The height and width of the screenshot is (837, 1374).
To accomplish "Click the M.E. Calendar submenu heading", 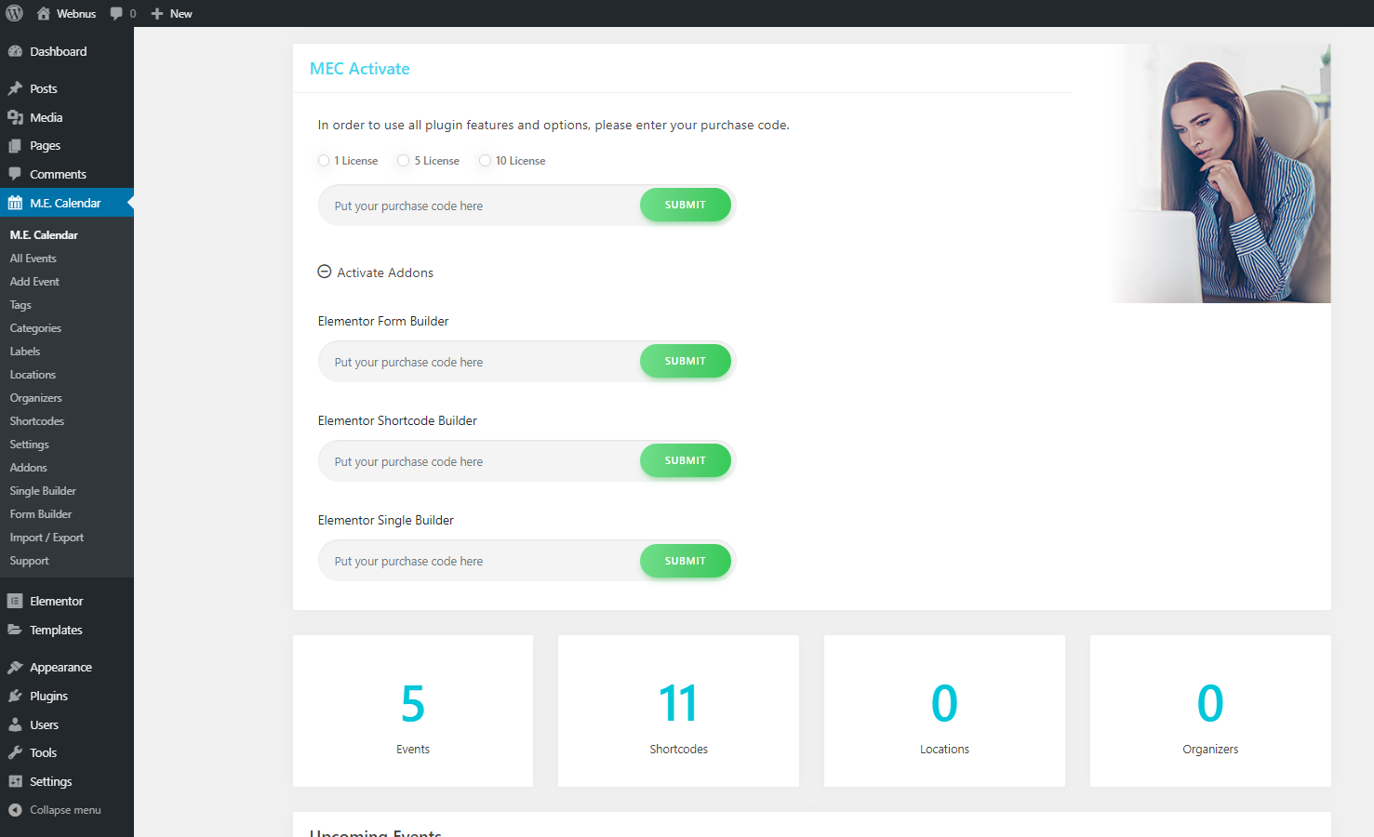I will [x=44, y=235].
